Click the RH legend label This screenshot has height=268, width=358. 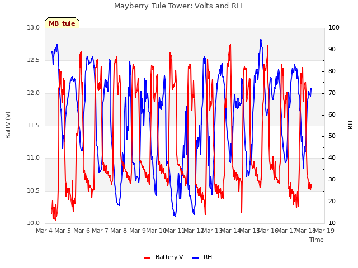click(208, 257)
